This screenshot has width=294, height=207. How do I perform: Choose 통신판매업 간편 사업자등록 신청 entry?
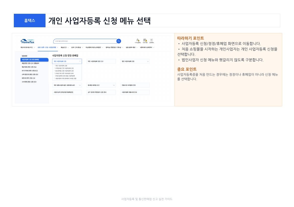64,71
